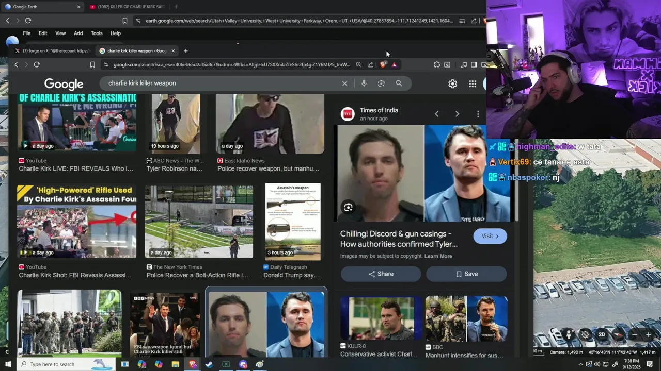Open a new tab in the front window
The height and width of the screenshot is (371, 661).
[x=186, y=50]
